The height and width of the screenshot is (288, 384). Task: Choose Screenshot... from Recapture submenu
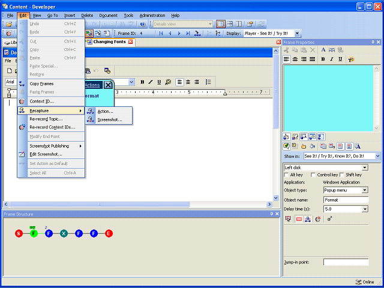[x=109, y=120]
